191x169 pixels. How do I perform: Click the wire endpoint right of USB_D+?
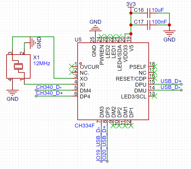coord(181,84)
